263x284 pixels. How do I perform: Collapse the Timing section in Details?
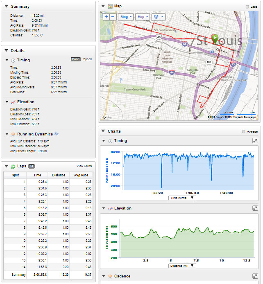point(7,60)
